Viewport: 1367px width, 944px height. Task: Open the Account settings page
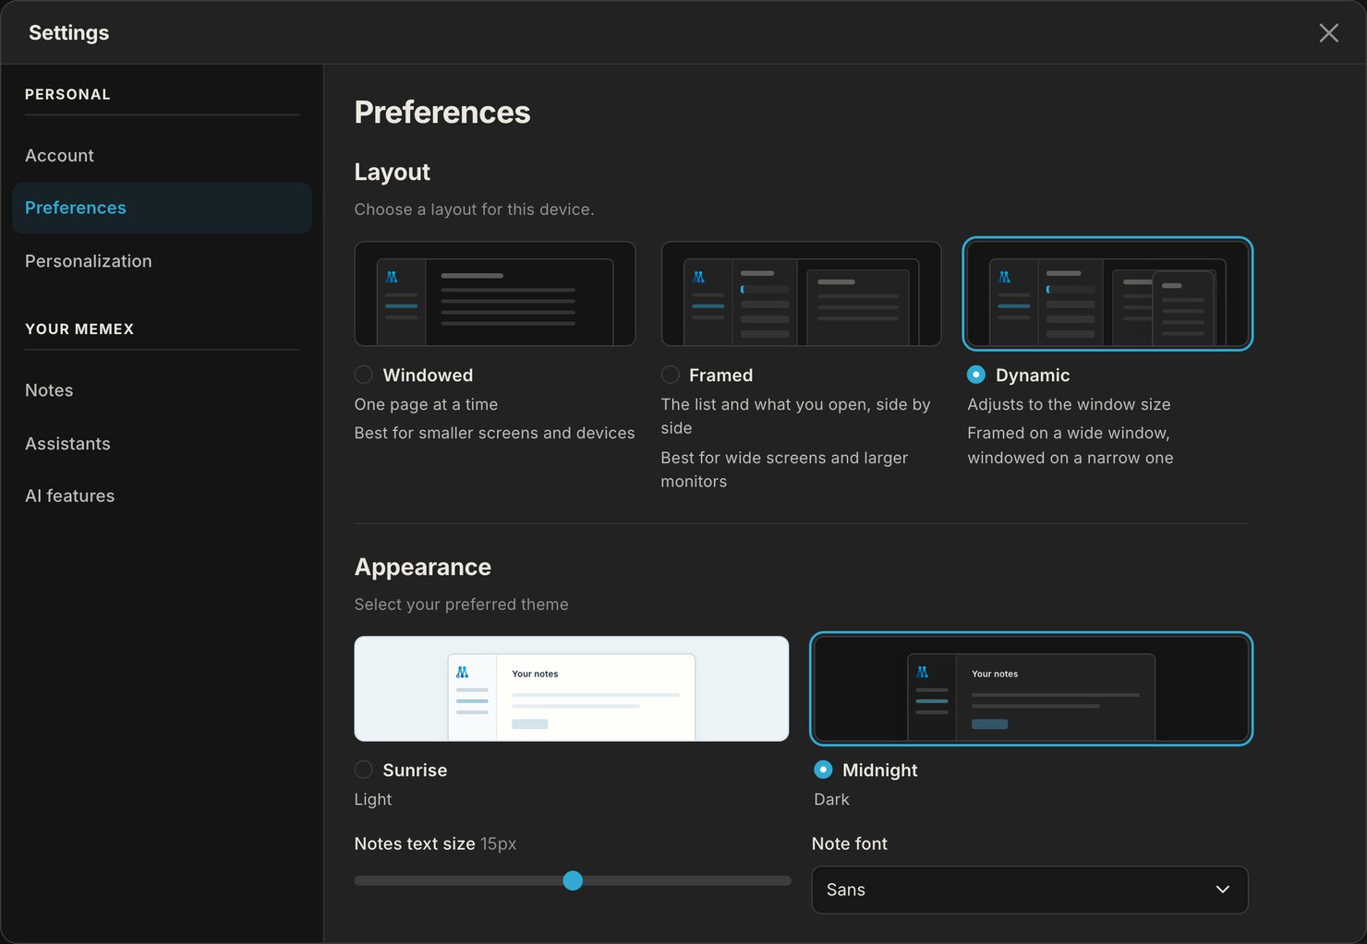(162, 156)
